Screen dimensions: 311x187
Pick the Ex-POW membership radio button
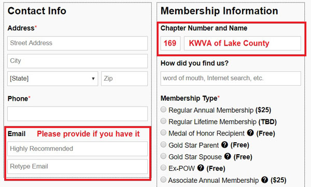click(163, 168)
